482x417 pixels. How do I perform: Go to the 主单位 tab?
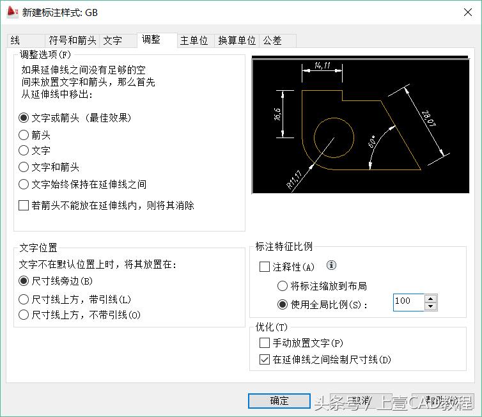196,40
